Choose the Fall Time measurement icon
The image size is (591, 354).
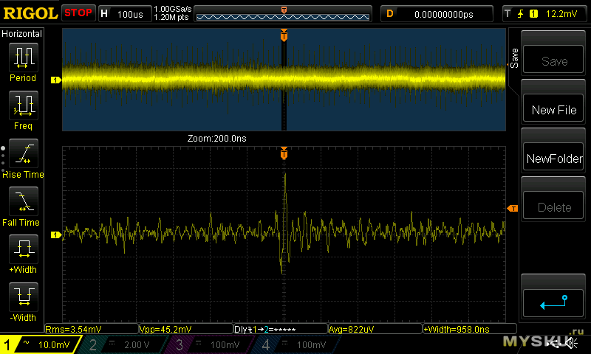[24, 201]
